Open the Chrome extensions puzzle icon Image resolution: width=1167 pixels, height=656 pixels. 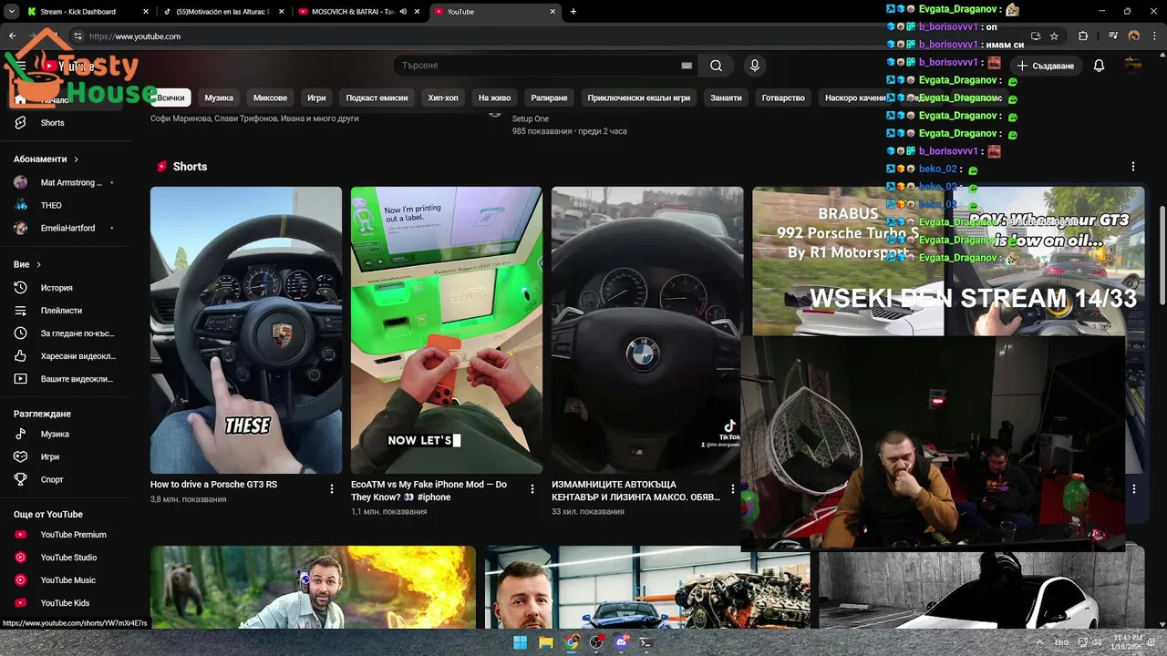pyautogui.click(x=1083, y=36)
